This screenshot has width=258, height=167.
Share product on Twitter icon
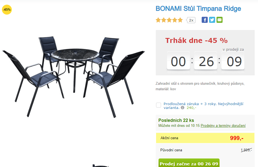point(212,20)
